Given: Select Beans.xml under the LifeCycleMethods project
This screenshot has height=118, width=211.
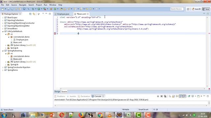Looking at the screenshot, I should click(17, 42).
